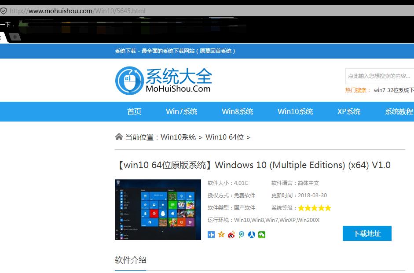
Task: Click the five-star 系统等级 rating
Action: pos(315,207)
